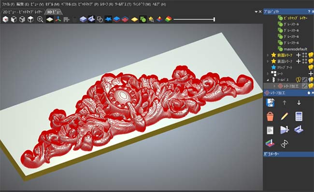Viewport: 314px width, 192px height.
Task: Toggle the yellow plane display icon
Action: 135,19
